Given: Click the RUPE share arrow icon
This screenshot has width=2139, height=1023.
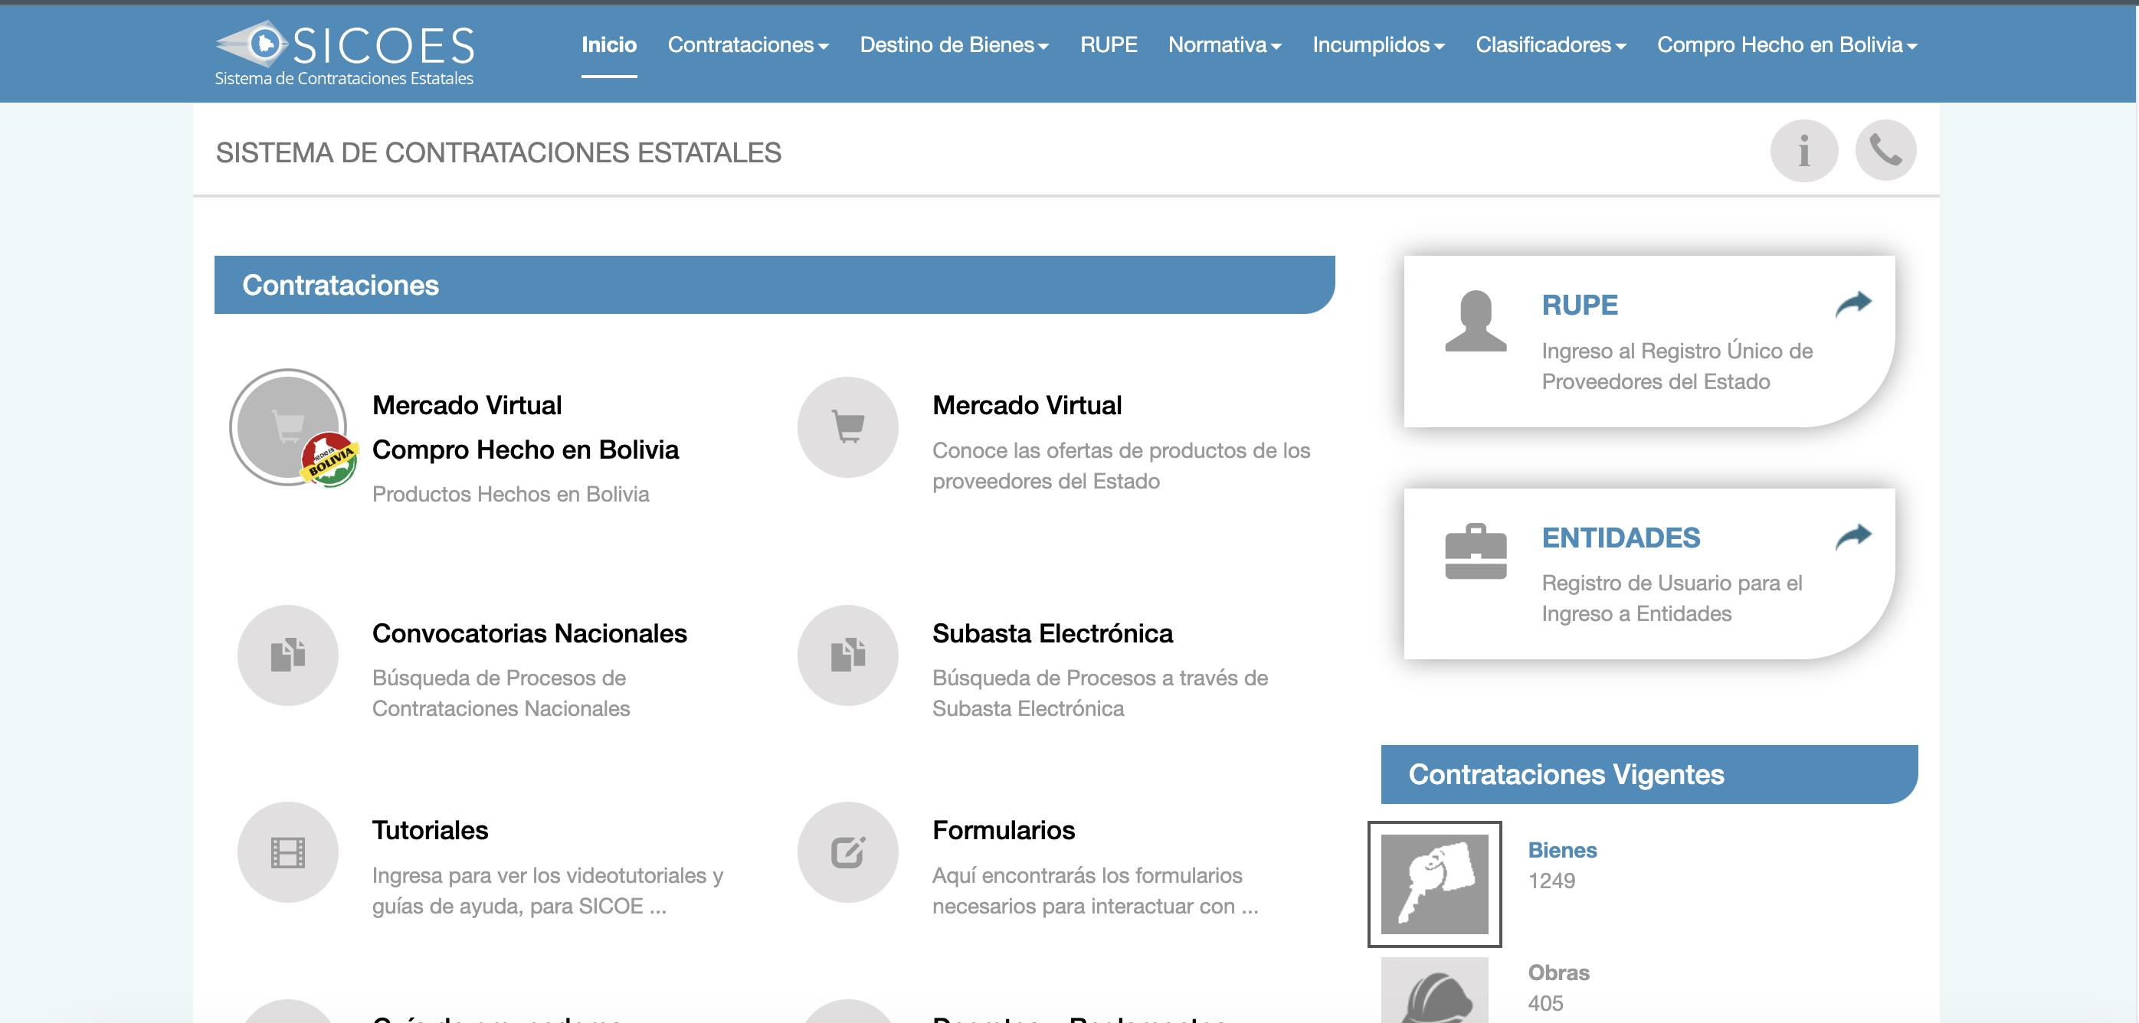Looking at the screenshot, I should [1852, 304].
